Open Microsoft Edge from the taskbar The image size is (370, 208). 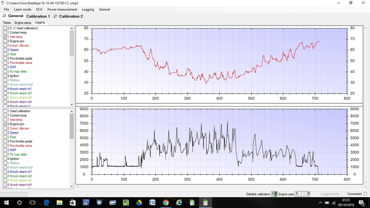point(46,203)
